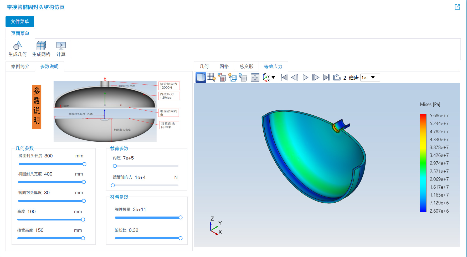Viewport: 467px width, 257px height.
Task: Open the popout icon at top right
Action: pyautogui.click(x=457, y=7)
